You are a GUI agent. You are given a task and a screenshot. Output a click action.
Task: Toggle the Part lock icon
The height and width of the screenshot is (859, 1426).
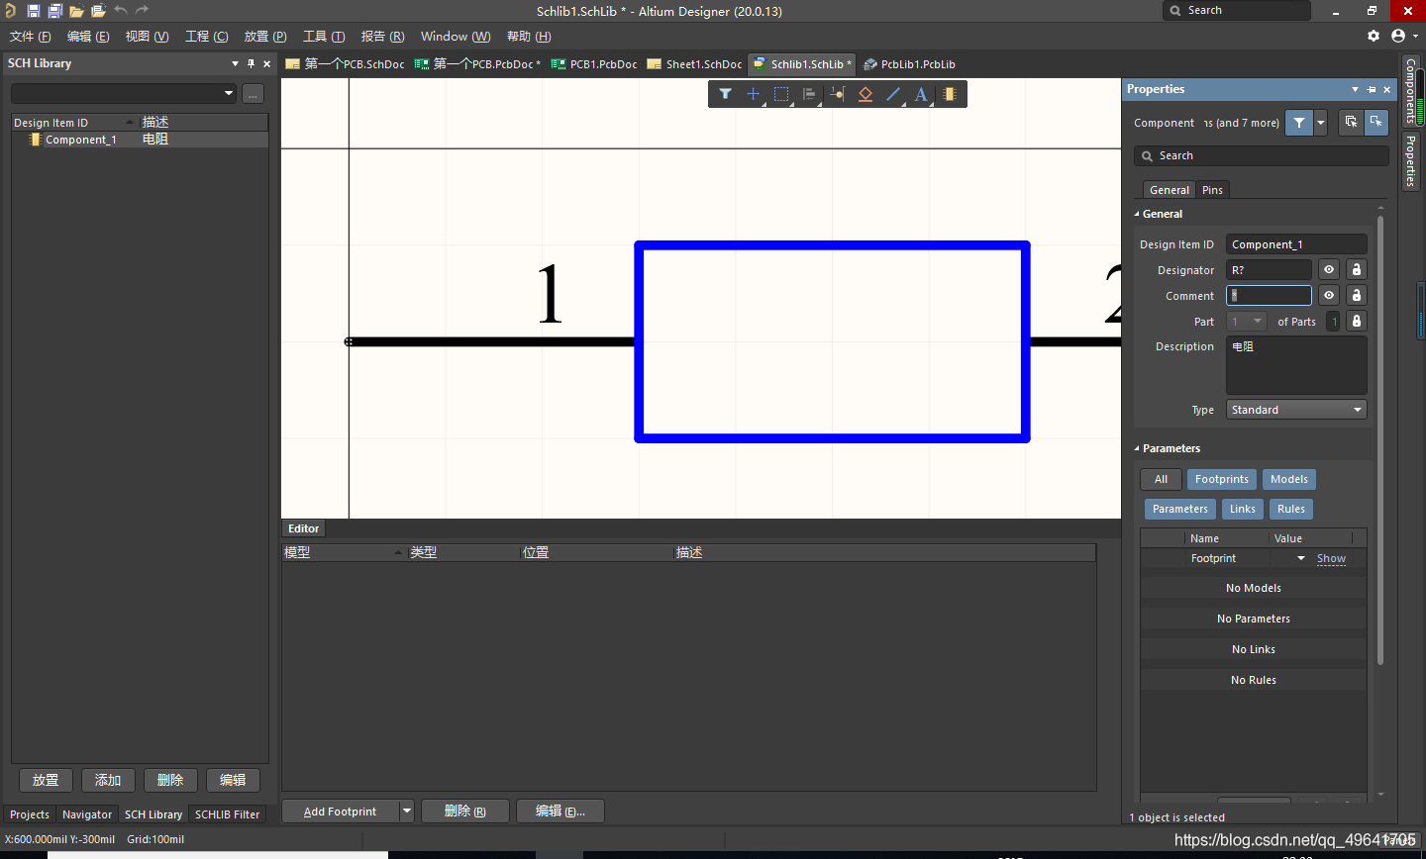point(1357,321)
